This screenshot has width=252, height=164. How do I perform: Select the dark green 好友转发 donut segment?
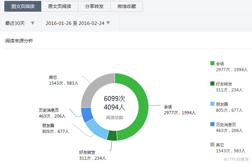click(112, 136)
